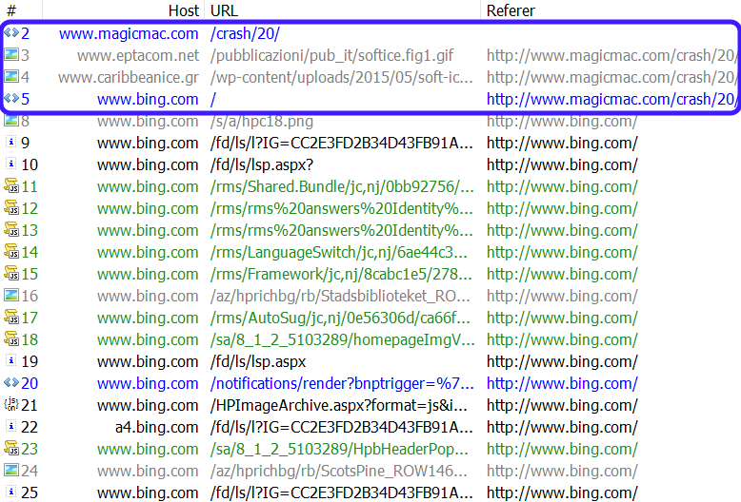Select the www.caribbeanice.gr session row
Viewport: 741px width, 502px height.
[x=129, y=77]
